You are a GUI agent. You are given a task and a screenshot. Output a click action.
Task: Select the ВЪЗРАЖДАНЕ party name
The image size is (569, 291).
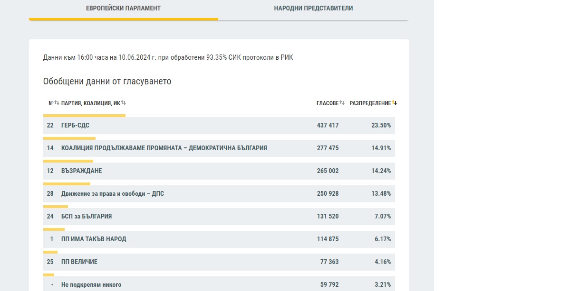coord(81,171)
